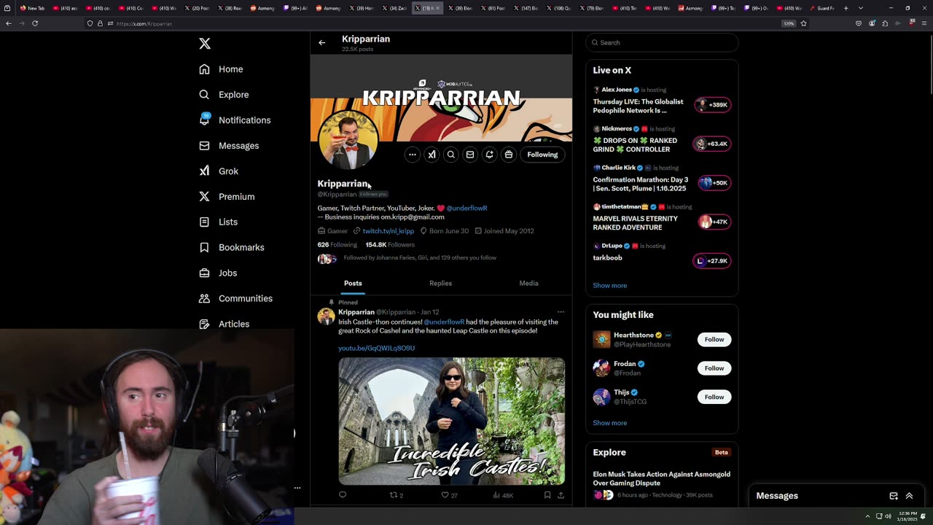The height and width of the screenshot is (525, 933).
Task: Click the gift Premium icon on the profile
Action: tap(509, 155)
